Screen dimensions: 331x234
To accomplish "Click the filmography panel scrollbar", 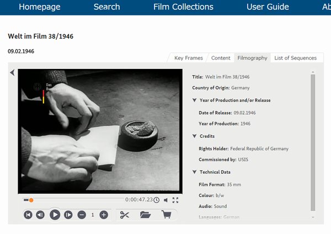I will 313,142.
